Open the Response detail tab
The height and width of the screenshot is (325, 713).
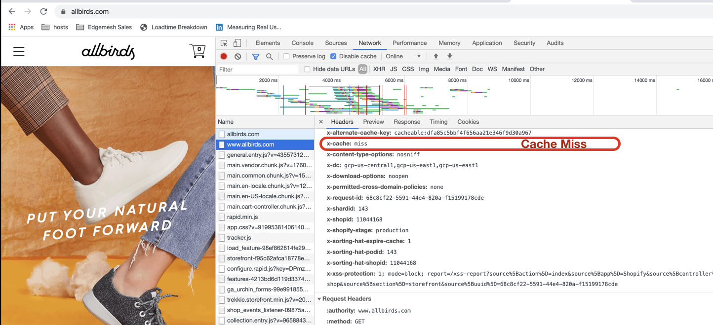pos(407,122)
